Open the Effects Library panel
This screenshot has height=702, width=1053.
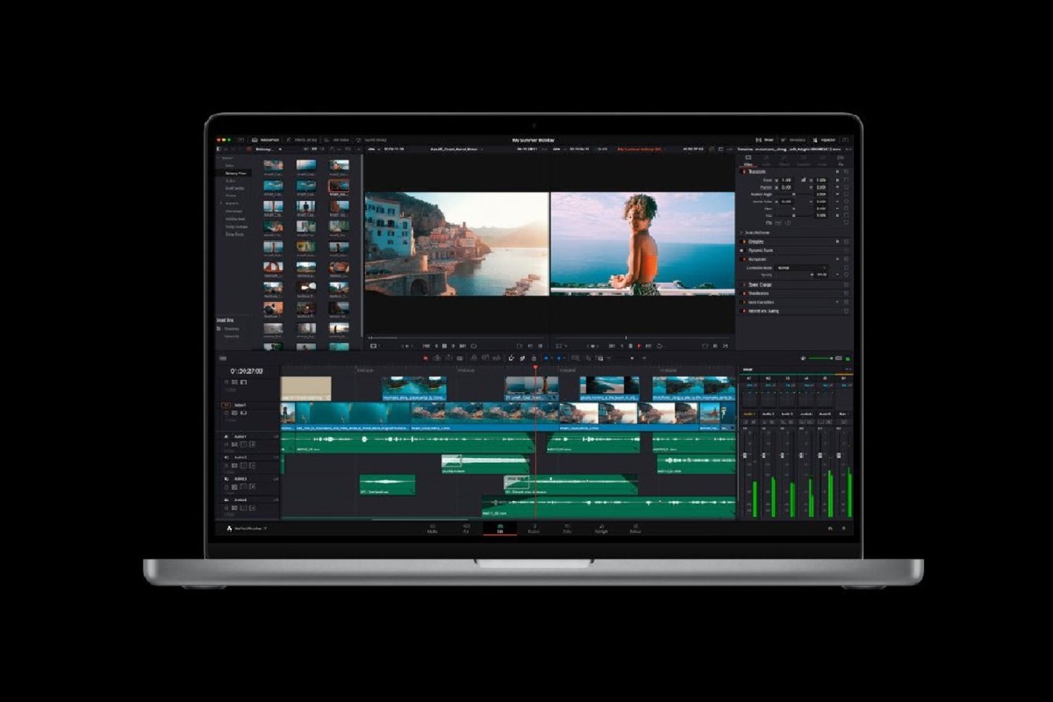coord(302,140)
